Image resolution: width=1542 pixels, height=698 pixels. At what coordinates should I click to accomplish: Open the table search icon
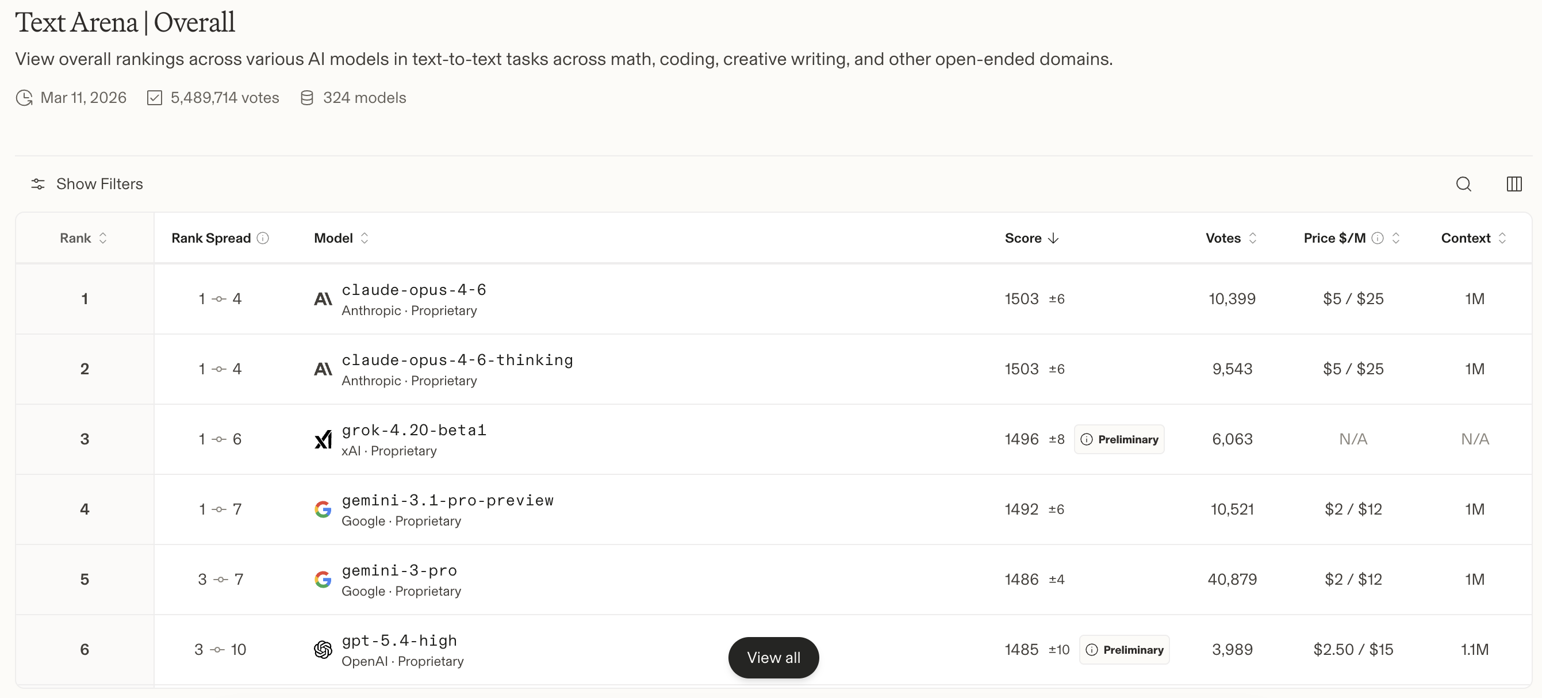pyautogui.click(x=1464, y=184)
